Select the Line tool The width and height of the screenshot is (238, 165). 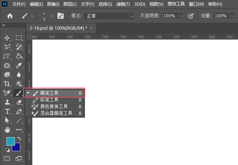[19, 120]
